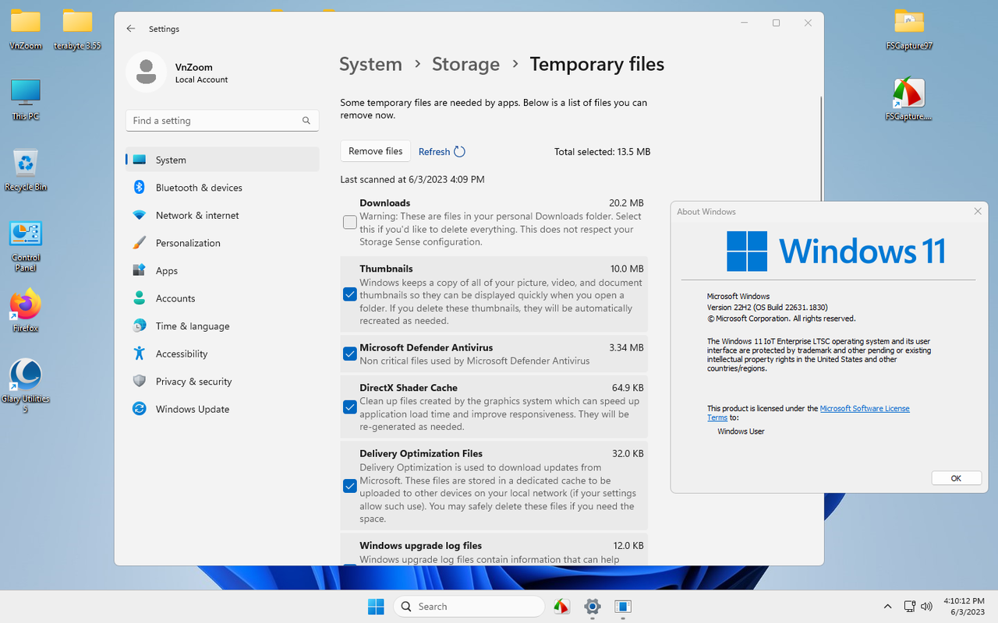This screenshot has height=623, width=998.
Task: Uncheck Delivery Optimization Files checkbox
Action: (x=350, y=486)
